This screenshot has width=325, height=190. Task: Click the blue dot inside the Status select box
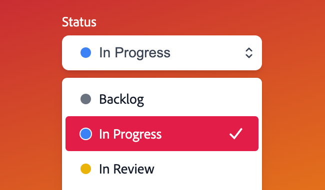point(85,52)
